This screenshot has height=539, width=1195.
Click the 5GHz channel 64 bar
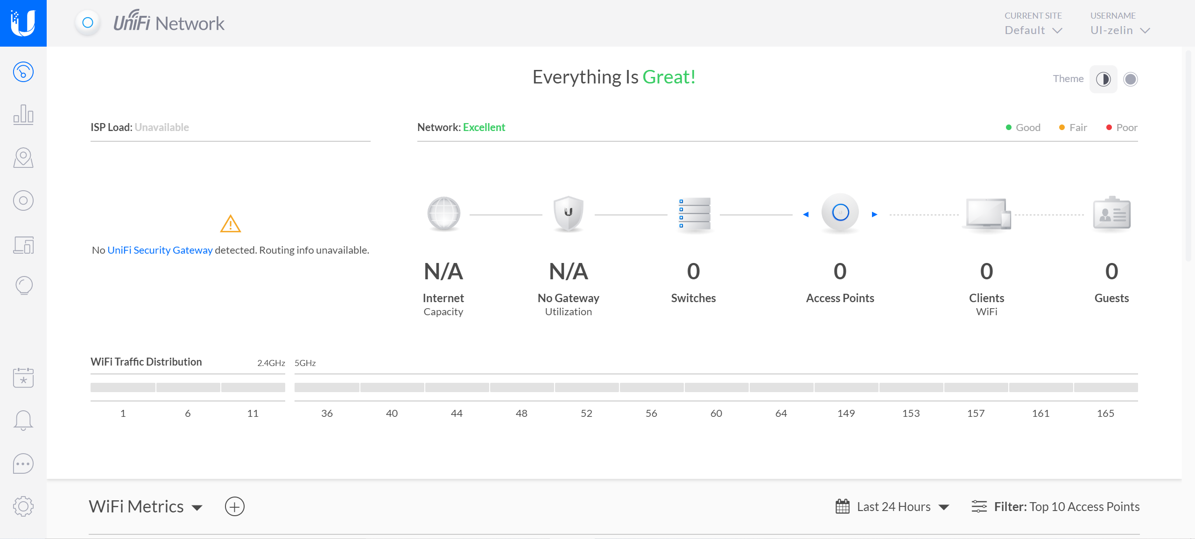click(x=781, y=387)
